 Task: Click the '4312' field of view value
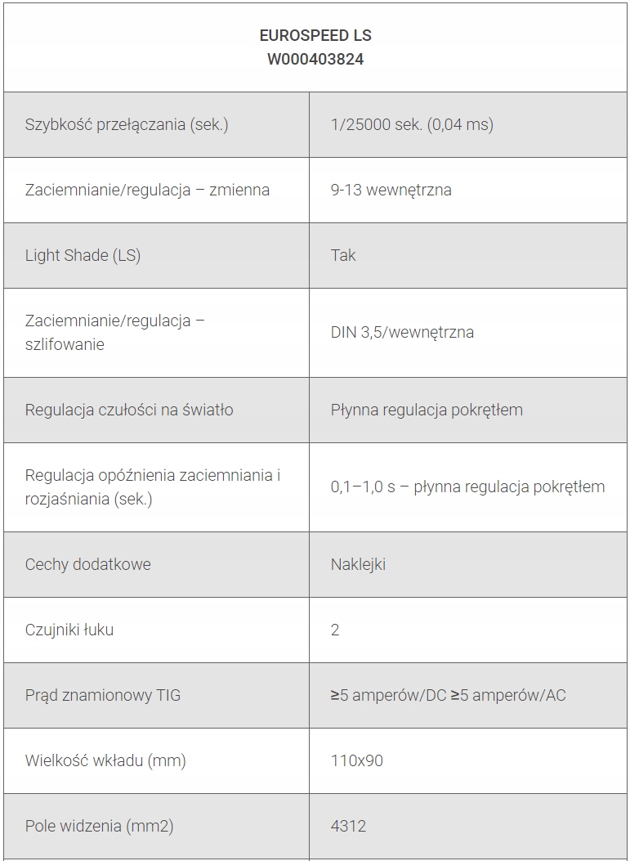(x=348, y=826)
